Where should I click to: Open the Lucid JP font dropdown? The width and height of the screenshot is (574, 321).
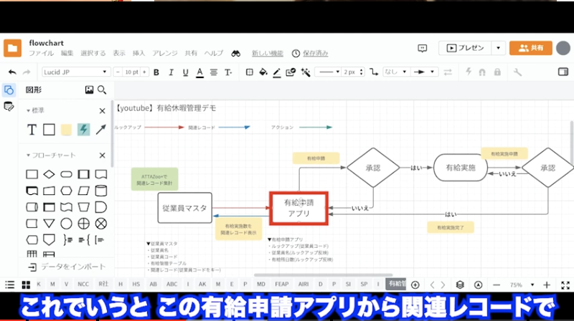(x=75, y=72)
